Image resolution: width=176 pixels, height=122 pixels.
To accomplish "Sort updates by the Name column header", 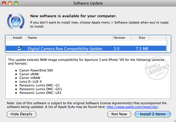I will coord(70,38).
